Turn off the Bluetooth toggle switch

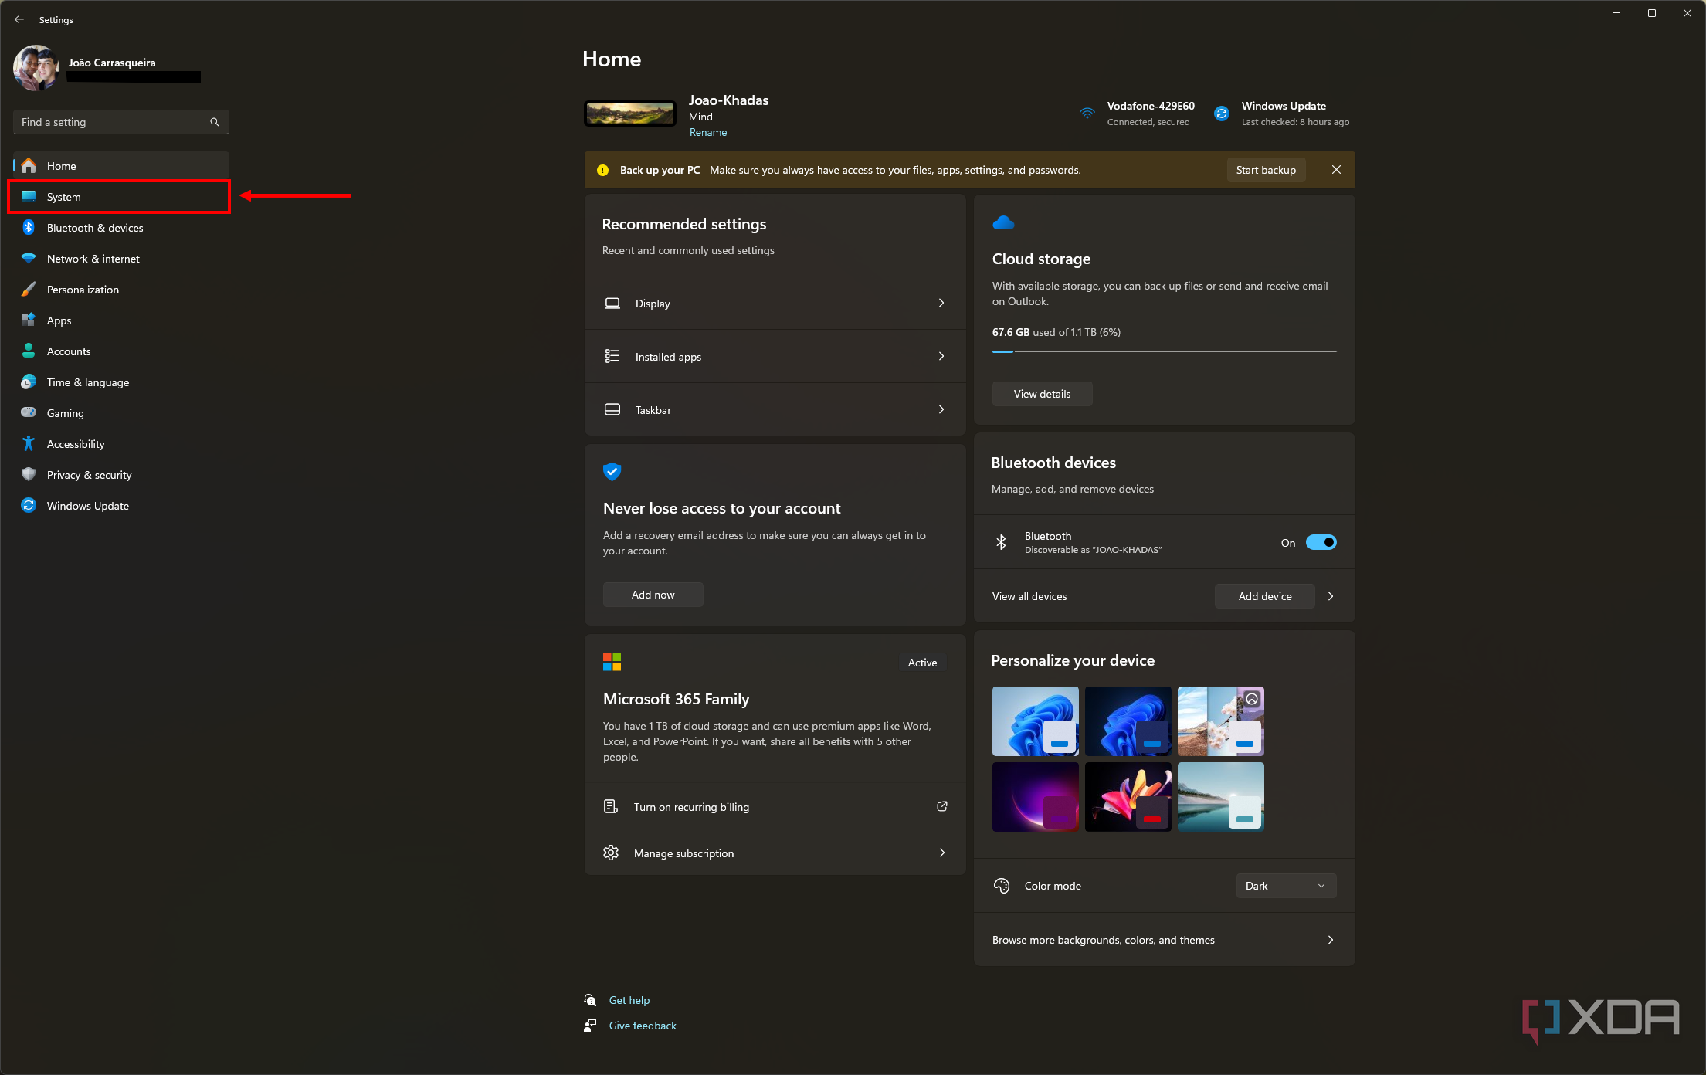(1321, 543)
